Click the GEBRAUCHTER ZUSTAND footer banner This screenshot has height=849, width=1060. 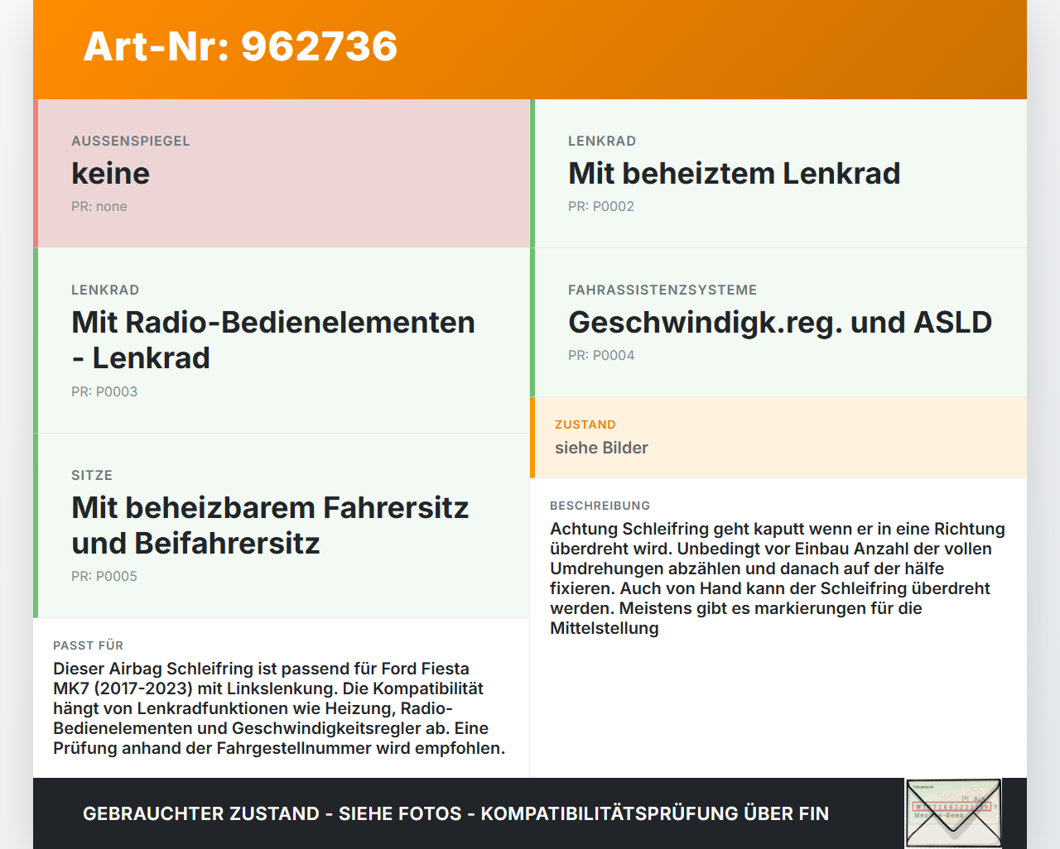pyautogui.click(x=455, y=813)
